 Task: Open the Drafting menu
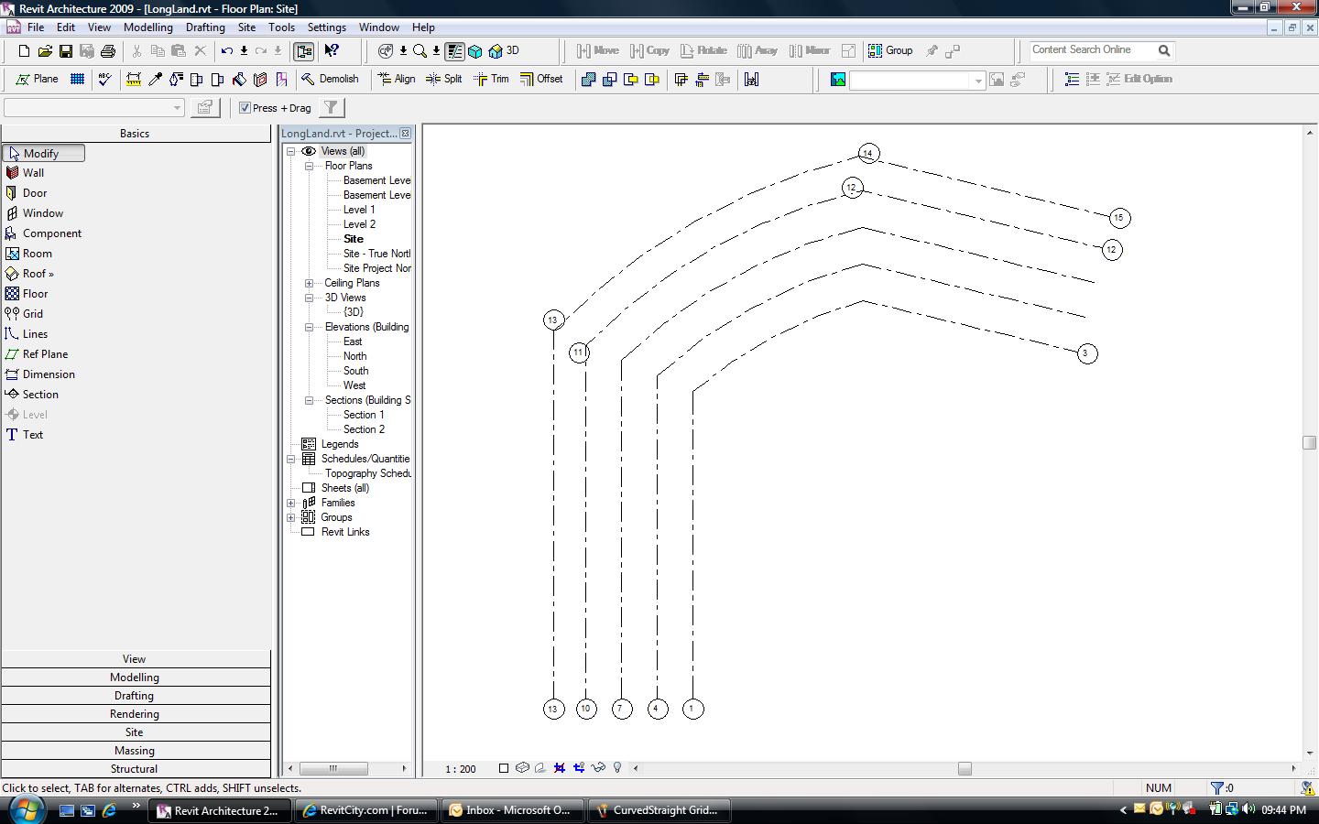pos(205,27)
